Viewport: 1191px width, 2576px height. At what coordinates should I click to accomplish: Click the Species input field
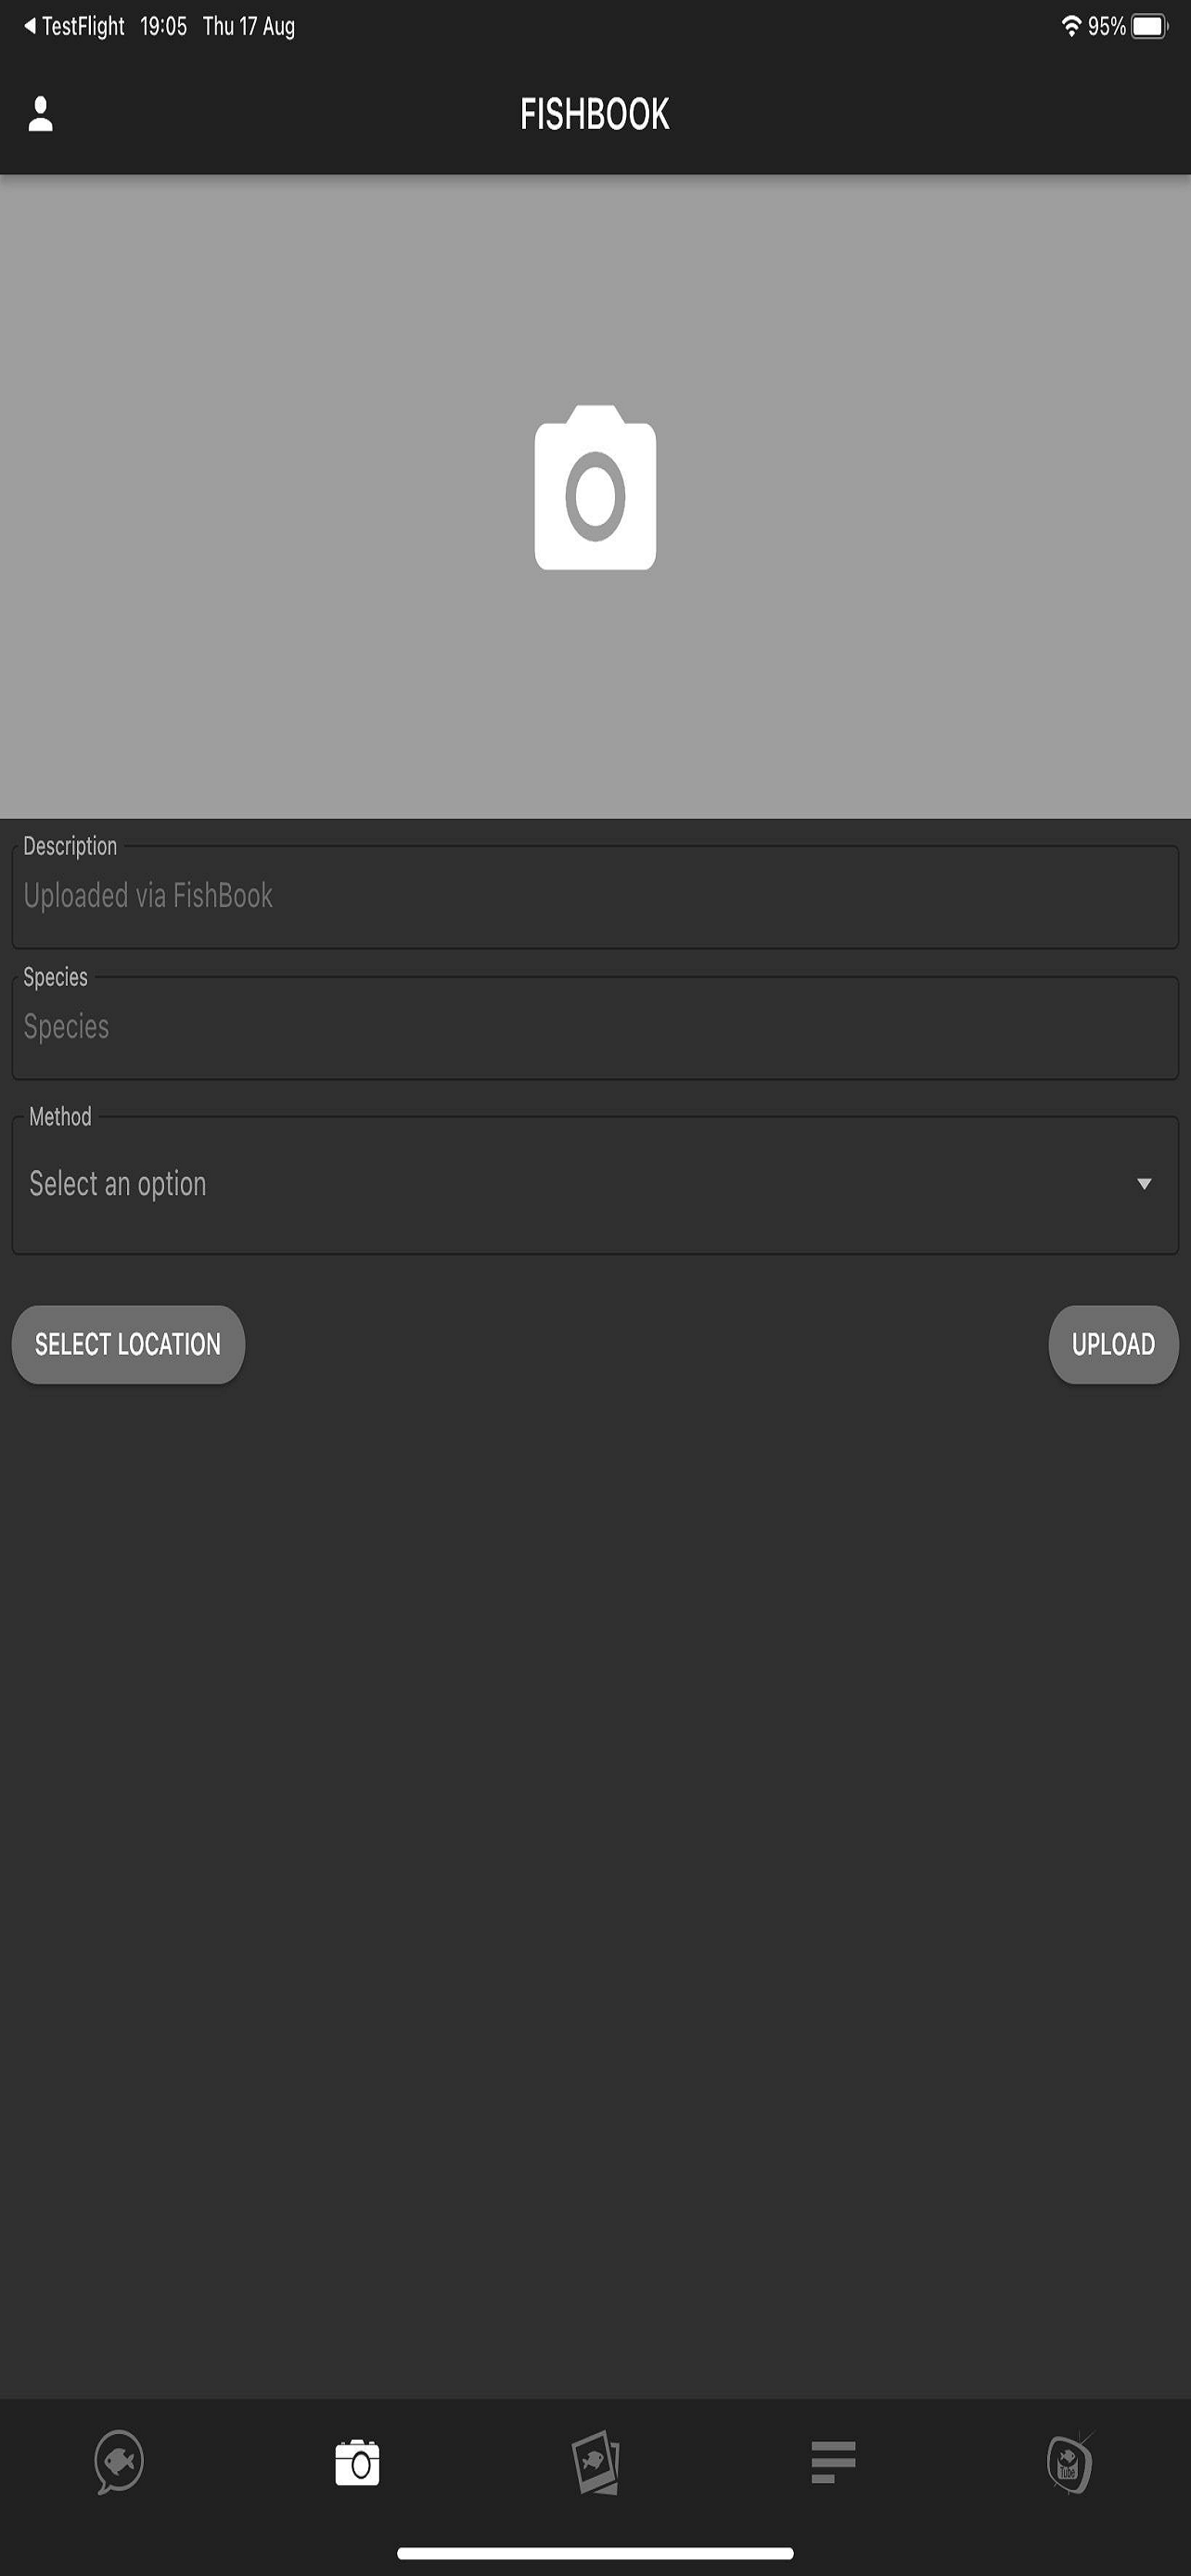pyautogui.click(x=595, y=1027)
